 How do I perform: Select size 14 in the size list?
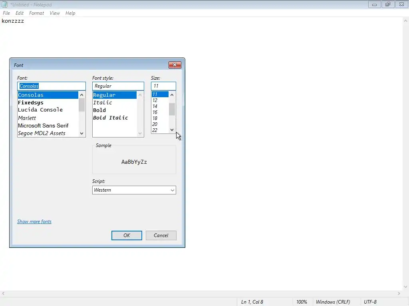click(x=160, y=106)
